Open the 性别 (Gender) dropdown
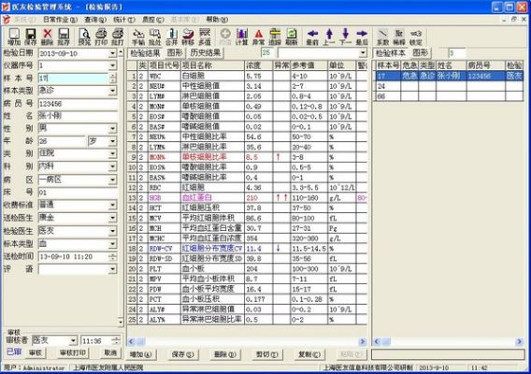 (x=112, y=128)
